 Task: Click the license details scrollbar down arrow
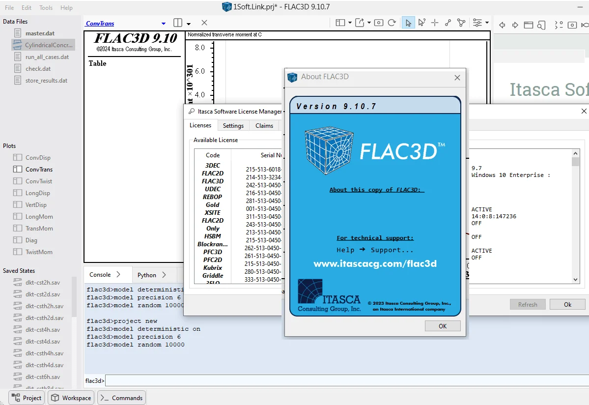coord(575,280)
